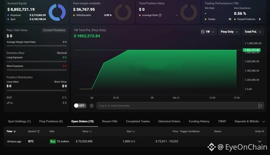270x155 pixels.
Task: Click the '10 orders' text
Action: pos(63,141)
